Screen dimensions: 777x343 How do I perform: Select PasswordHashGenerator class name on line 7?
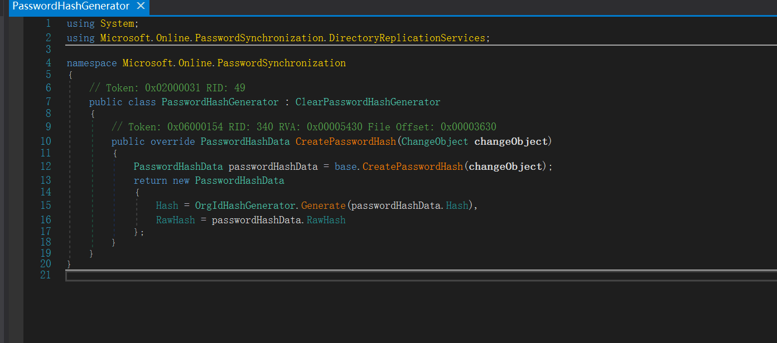[x=220, y=102]
